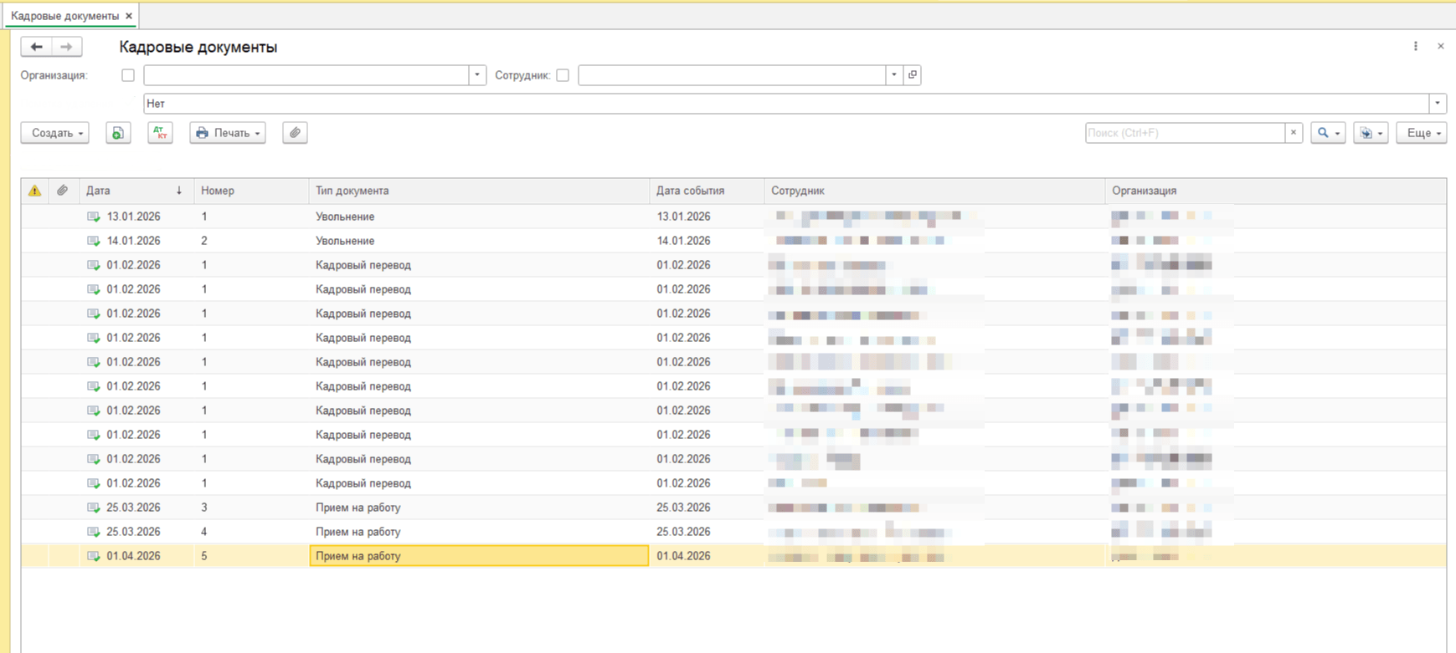The image size is (1456, 653).
Task: Click inside the Поиск (Ctrl+F) search field
Action: click(1185, 133)
